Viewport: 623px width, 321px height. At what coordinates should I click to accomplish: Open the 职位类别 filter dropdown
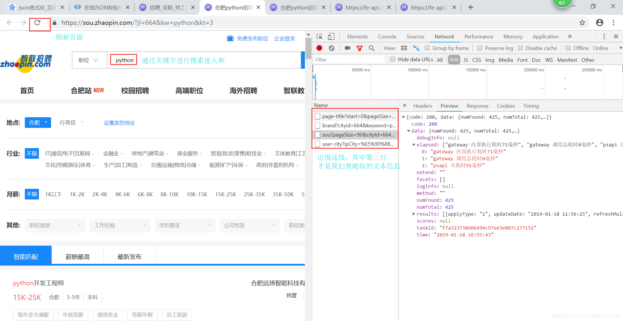pyautogui.click(x=55, y=225)
